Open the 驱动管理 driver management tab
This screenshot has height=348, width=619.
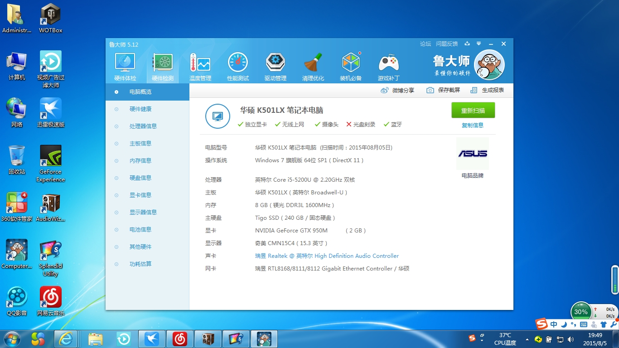(276, 67)
